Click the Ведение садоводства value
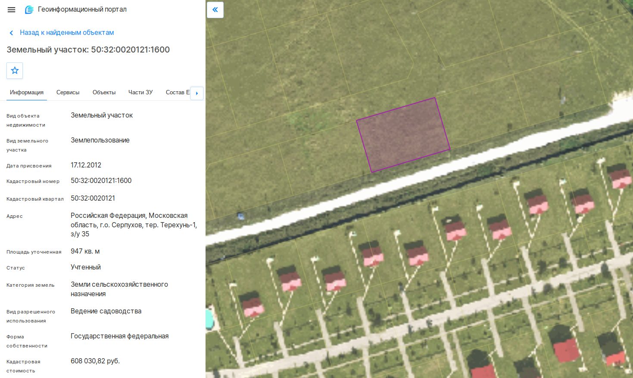This screenshot has width=633, height=378. click(x=106, y=311)
